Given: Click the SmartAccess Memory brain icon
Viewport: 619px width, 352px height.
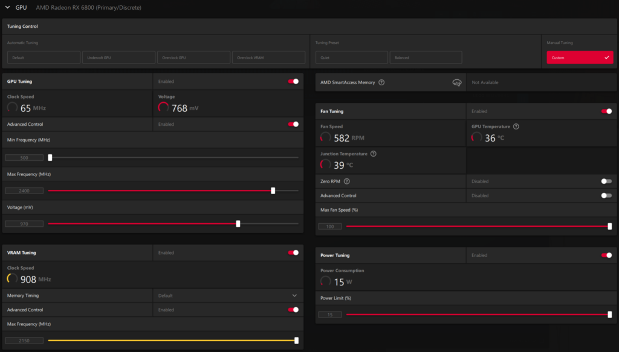Looking at the screenshot, I should coord(457,83).
